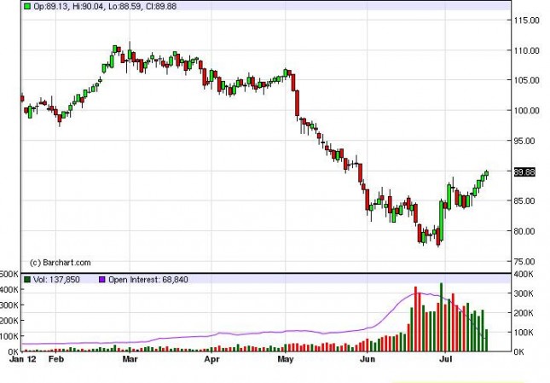This screenshot has width=550, height=383.
Task: Click the 300K right volume axis label
Action: [524, 293]
